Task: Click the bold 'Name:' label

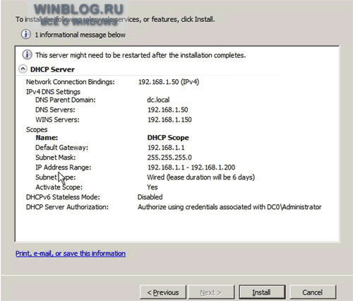Action: (x=47, y=138)
